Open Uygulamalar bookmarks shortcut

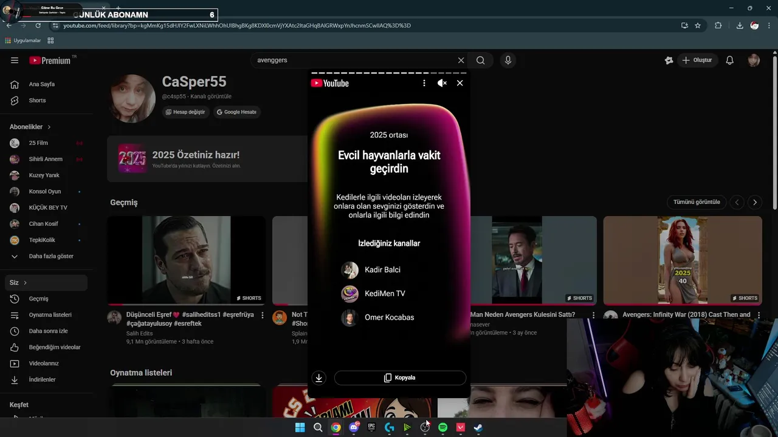click(x=23, y=41)
